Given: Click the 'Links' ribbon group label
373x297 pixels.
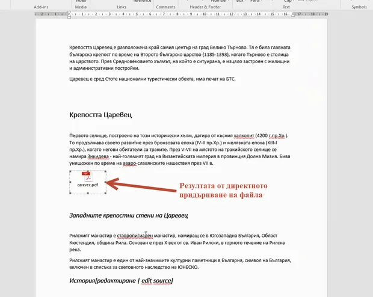Looking at the screenshot, I should 122,7.
